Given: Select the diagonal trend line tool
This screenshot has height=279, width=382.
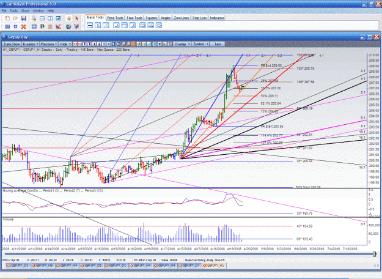Looking at the screenshot, I should point(106,25).
